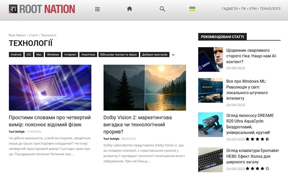Select the Аналітика category tag
This screenshot has width=288, height=174.
[88, 54]
